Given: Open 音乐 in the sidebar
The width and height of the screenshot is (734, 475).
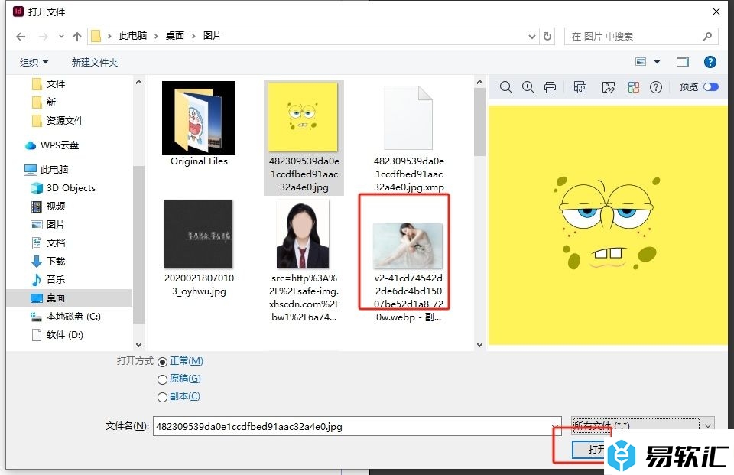Looking at the screenshot, I should (47, 279).
